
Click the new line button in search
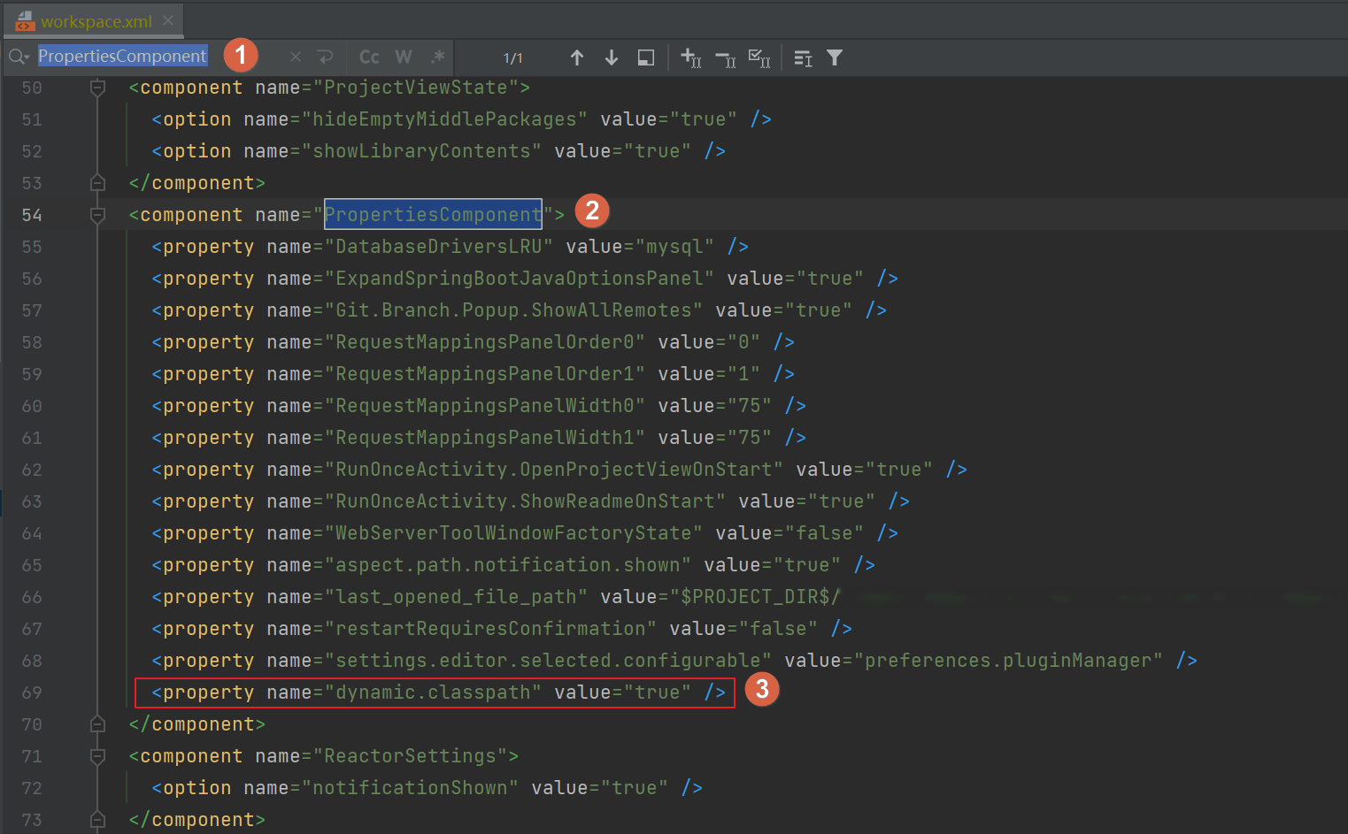[326, 57]
